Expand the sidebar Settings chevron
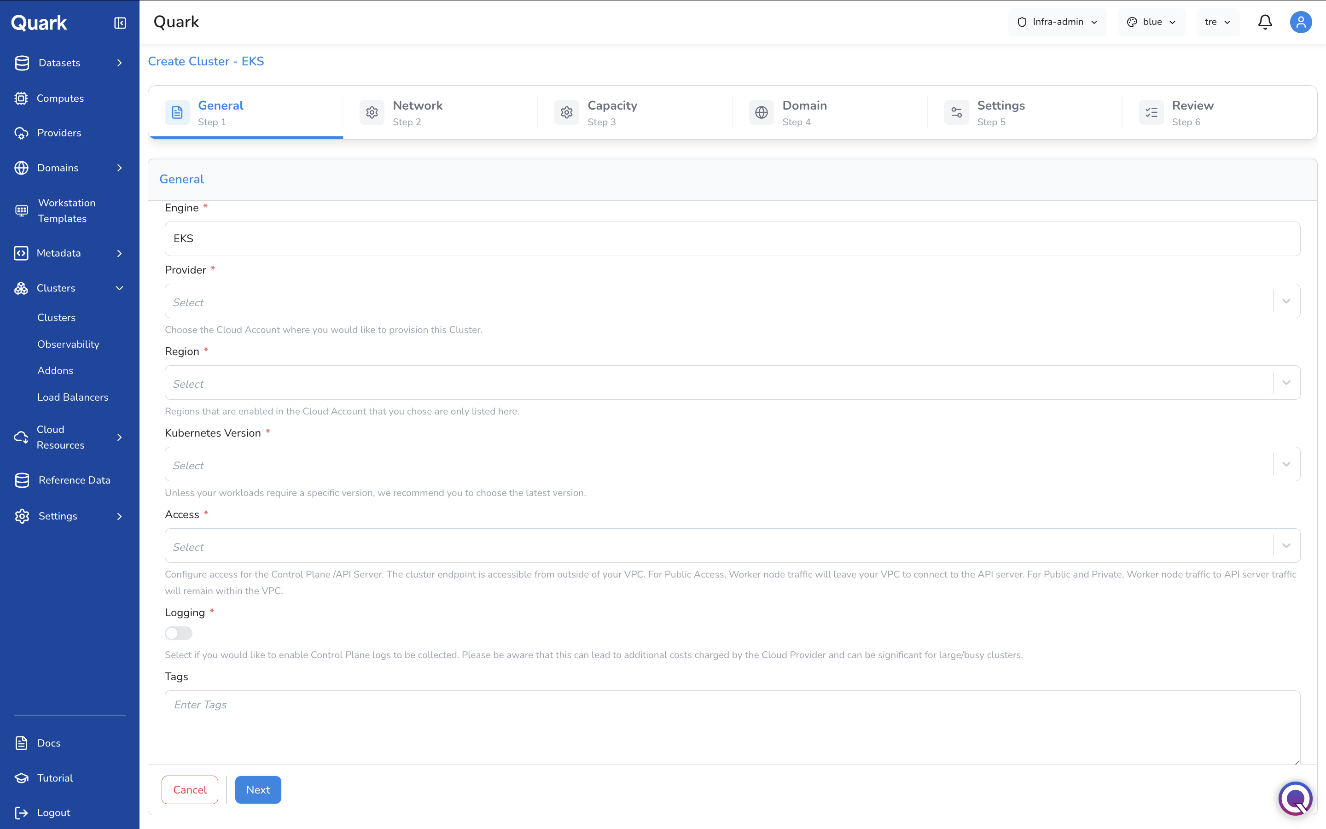 pyautogui.click(x=119, y=516)
